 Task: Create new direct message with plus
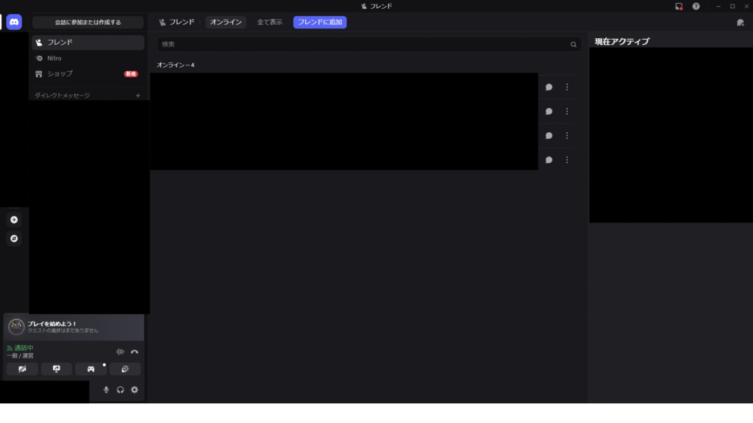click(x=138, y=95)
